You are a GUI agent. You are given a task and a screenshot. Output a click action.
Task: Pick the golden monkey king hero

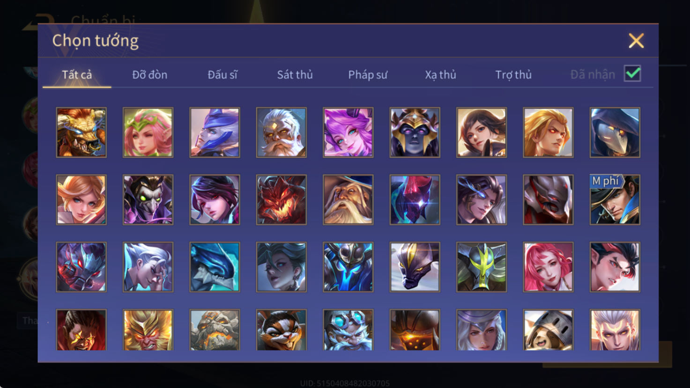click(x=148, y=330)
